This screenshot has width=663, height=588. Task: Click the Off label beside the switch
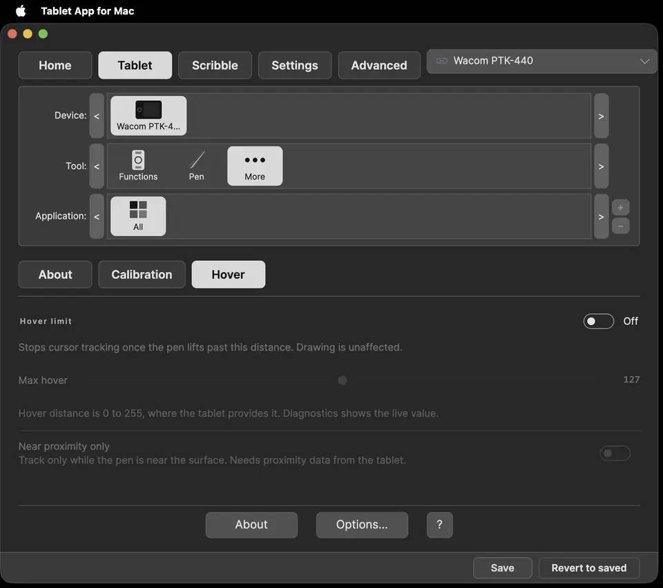tap(631, 322)
